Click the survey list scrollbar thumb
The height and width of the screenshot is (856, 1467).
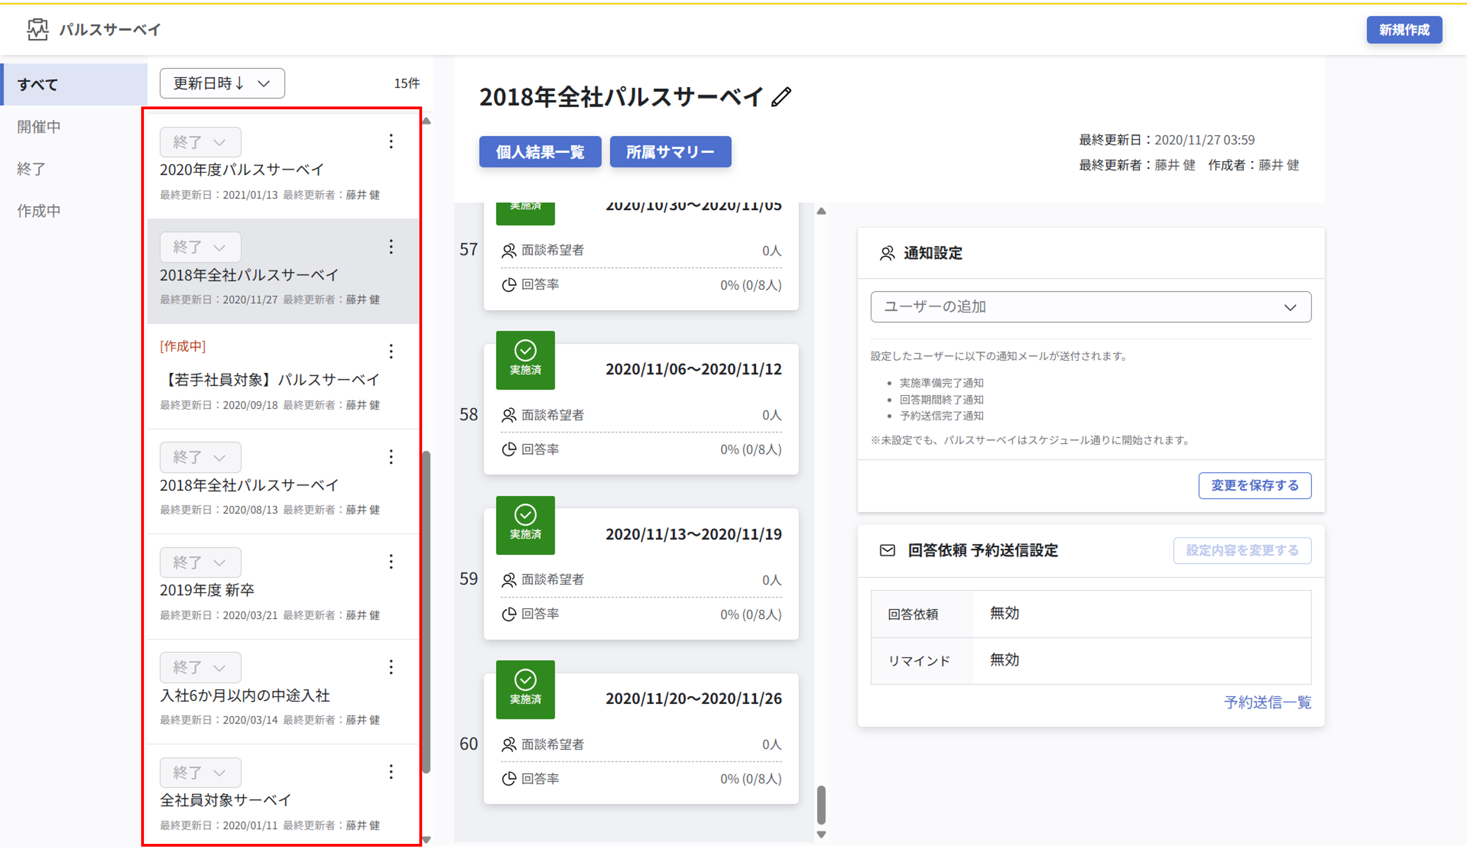(427, 612)
